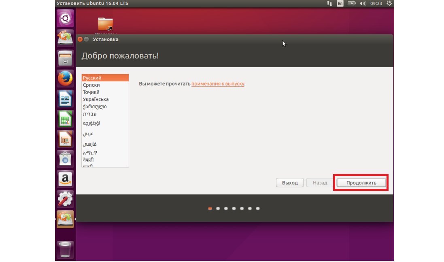Click the running installer icon near bottom of dock
This screenshot has width=444, height=262.
coord(65,219)
